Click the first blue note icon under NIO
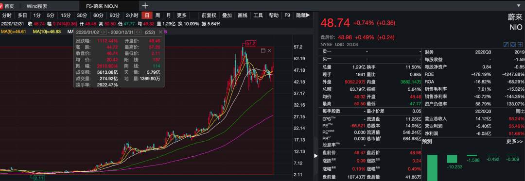 pos(506,45)
